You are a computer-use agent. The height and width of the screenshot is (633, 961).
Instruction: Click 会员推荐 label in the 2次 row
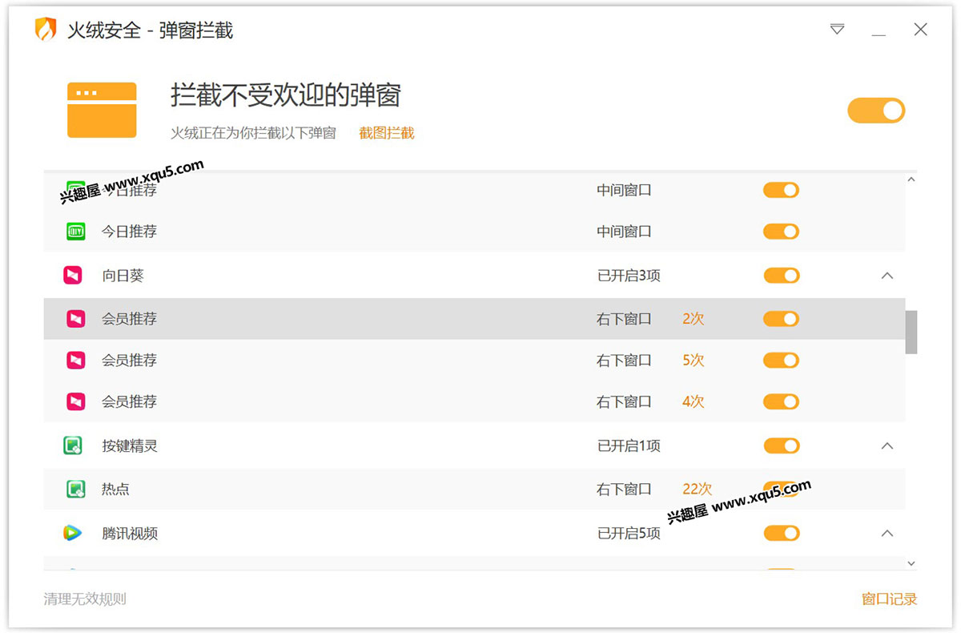click(129, 319)
